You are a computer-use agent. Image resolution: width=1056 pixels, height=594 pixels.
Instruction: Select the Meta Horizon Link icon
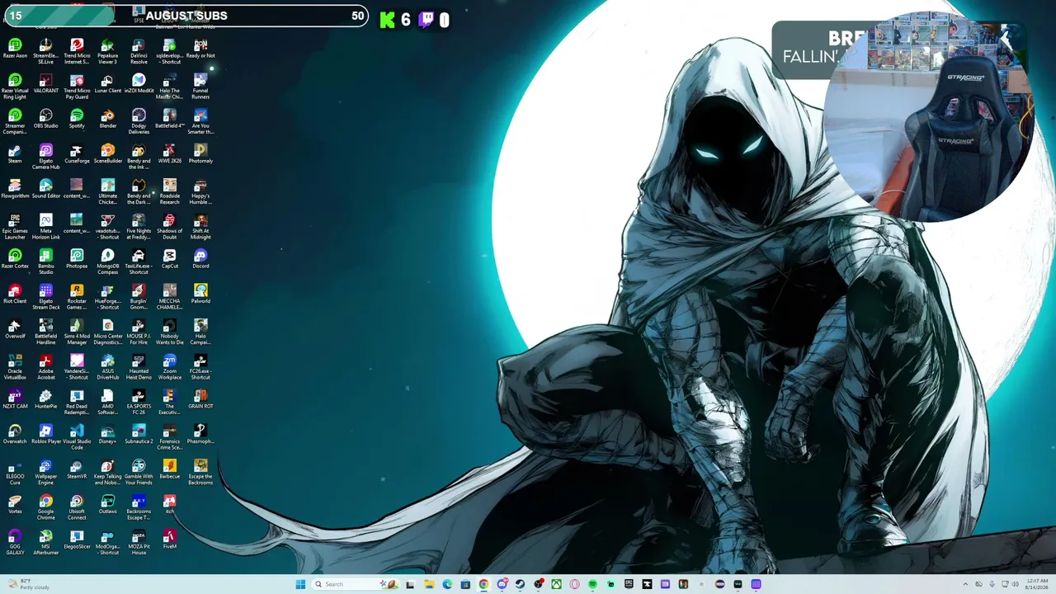pos(45,227)
